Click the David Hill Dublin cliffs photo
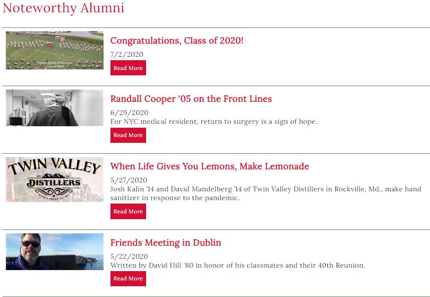430x297 pixels. tap(55, 251)
